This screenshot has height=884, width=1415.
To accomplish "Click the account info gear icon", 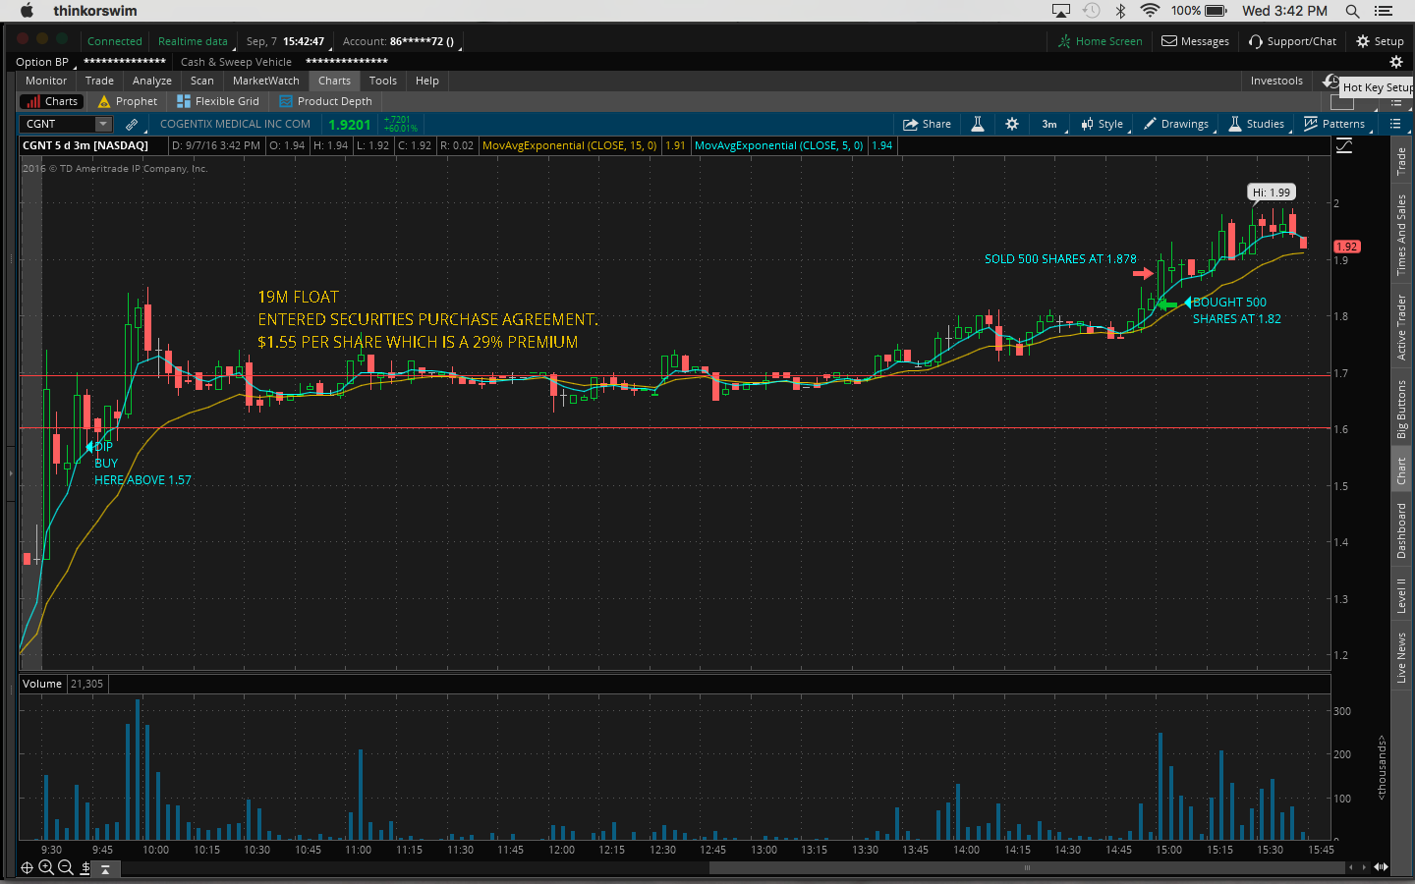I will click(x=1395, y=62).
